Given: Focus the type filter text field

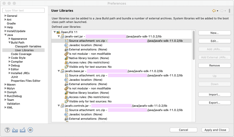Looking at the screenshot, I should pos(23,10).
